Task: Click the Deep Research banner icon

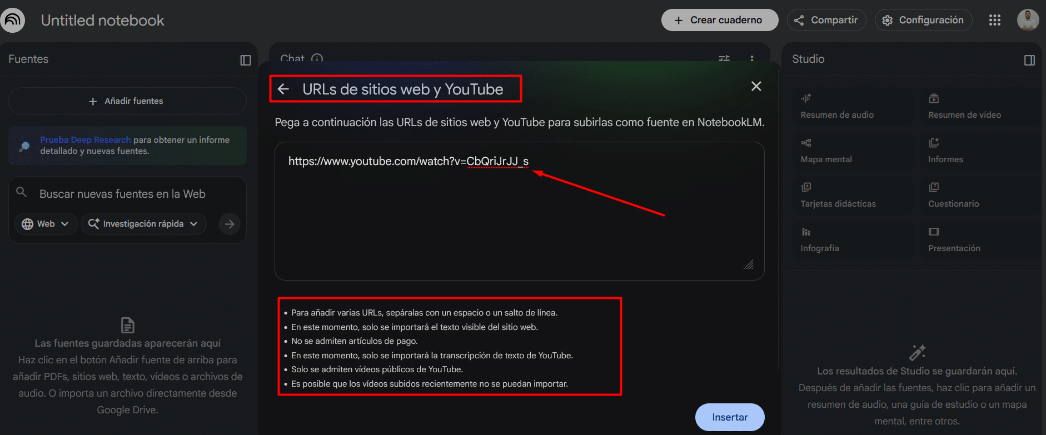Action: coord(24,146)
